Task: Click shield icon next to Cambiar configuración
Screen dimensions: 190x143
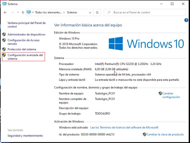Action: (160, 93)
